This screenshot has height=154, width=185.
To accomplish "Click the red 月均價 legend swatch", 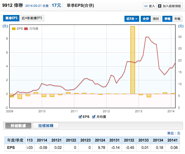I will click(x=26, y=29).
